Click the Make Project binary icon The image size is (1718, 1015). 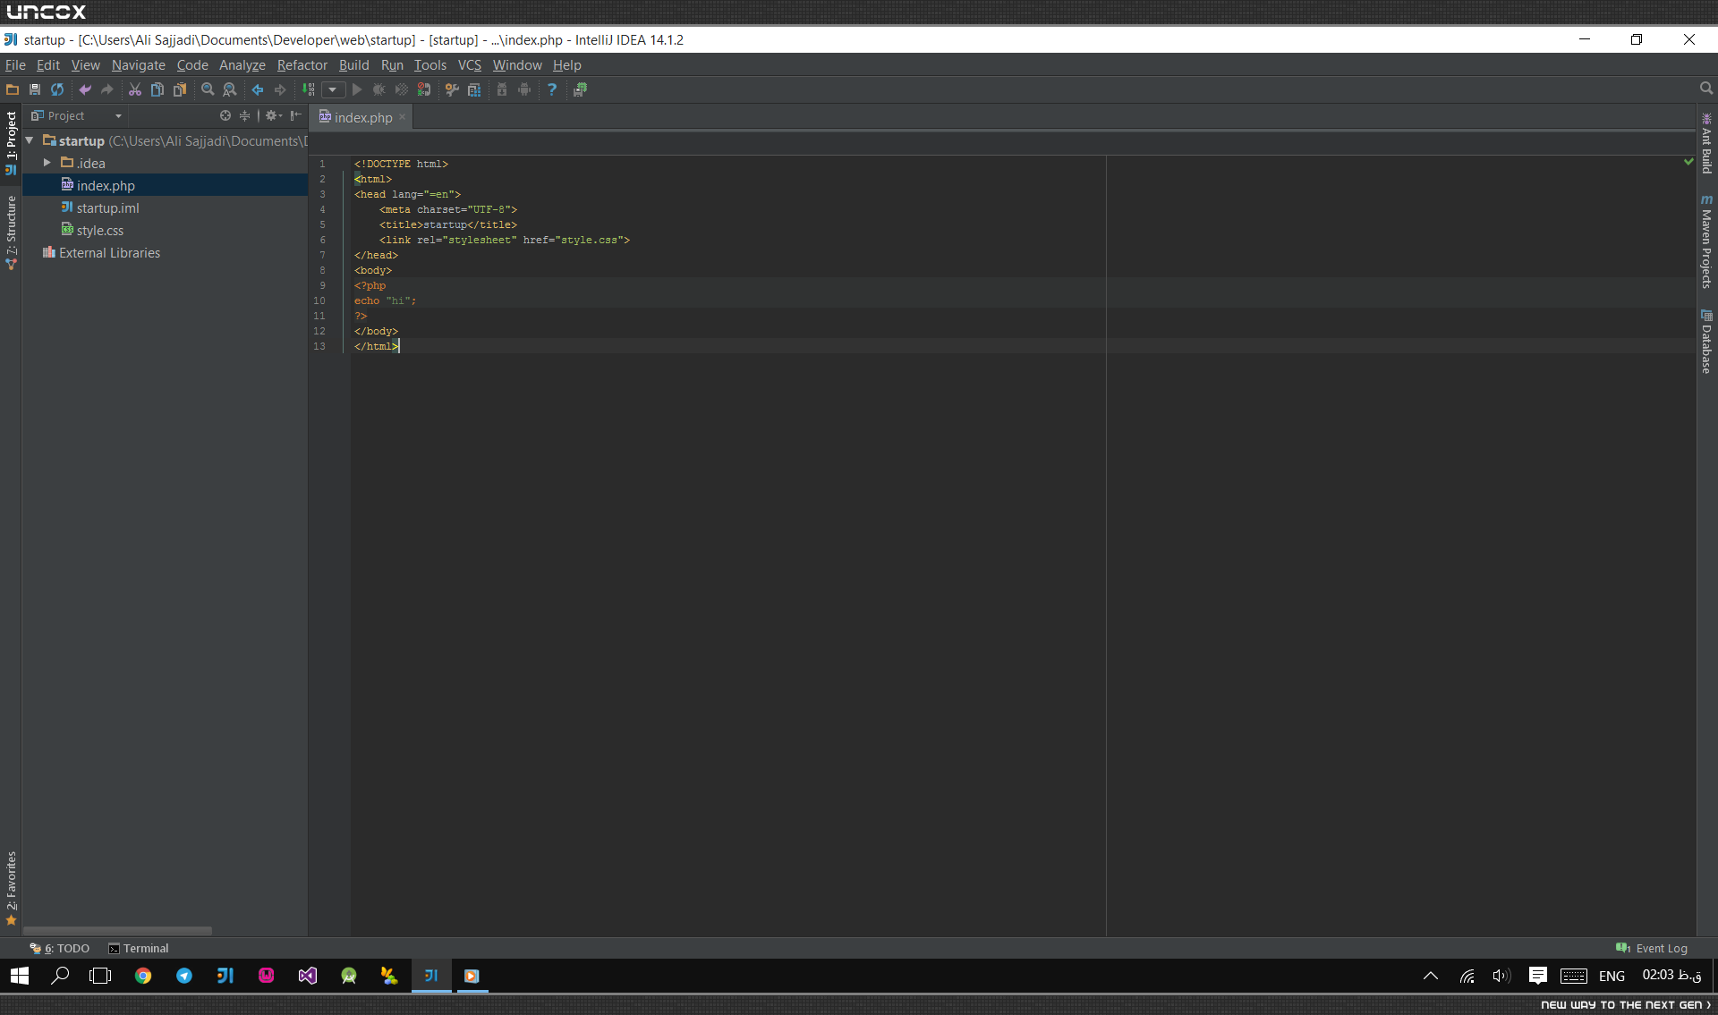(x=309, y=89)
